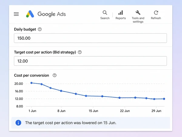Open the hamburger navigation menu
The width and height of the screenshot is (182, 137).
click(x=16, y=14)
